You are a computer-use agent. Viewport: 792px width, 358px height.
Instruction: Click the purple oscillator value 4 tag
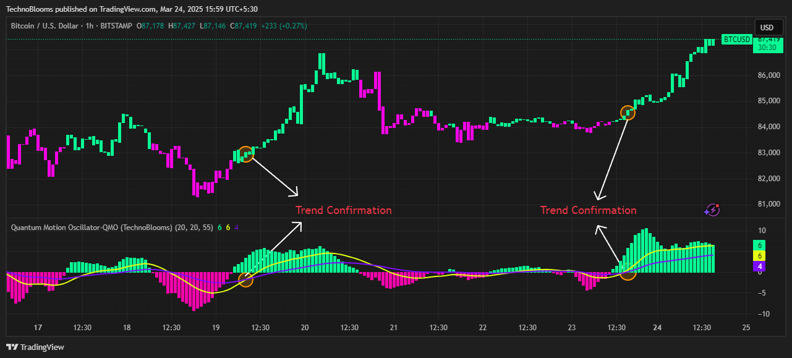pyautogui.click(x=760, y=266)
